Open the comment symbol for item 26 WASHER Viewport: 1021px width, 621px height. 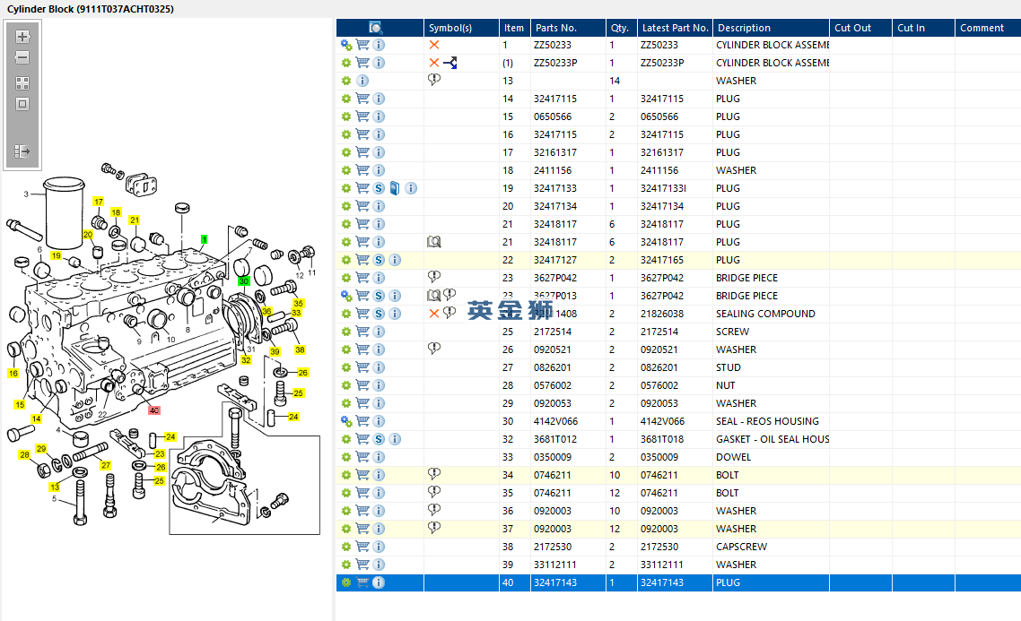pyautogui.click(x=434, y=349)
